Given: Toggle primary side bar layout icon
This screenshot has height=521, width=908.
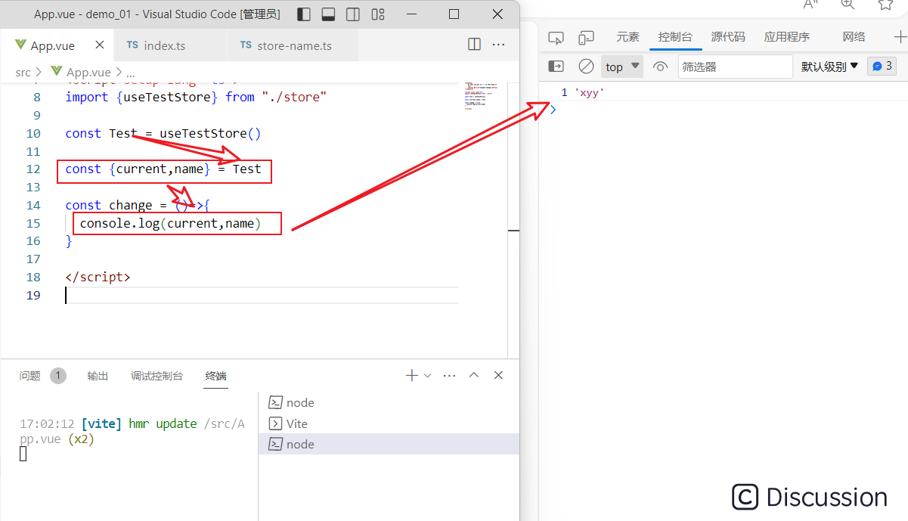Looking at the screenshot, I should [x=304, y=14].
